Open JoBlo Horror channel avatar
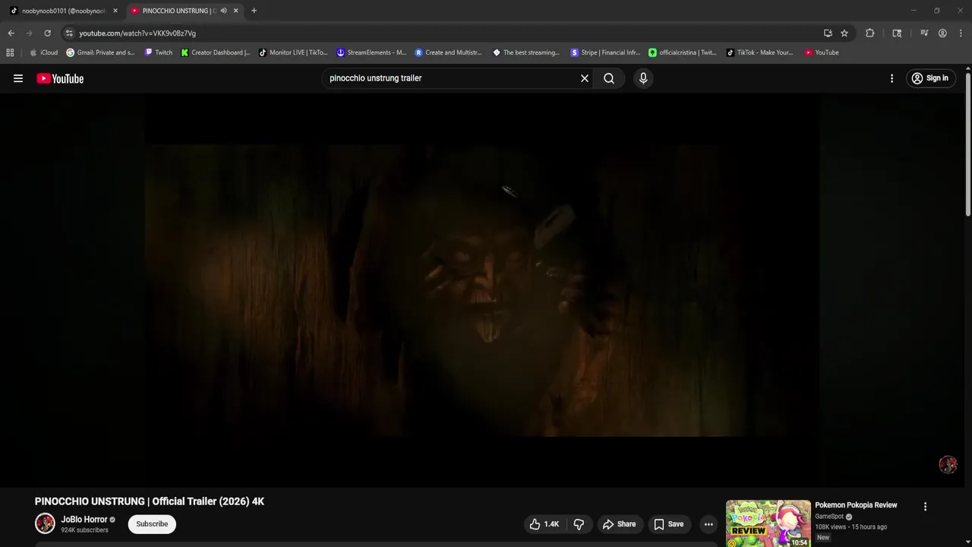Image resolution: width=972 pixels, height=547 pixels. [45, 523]
